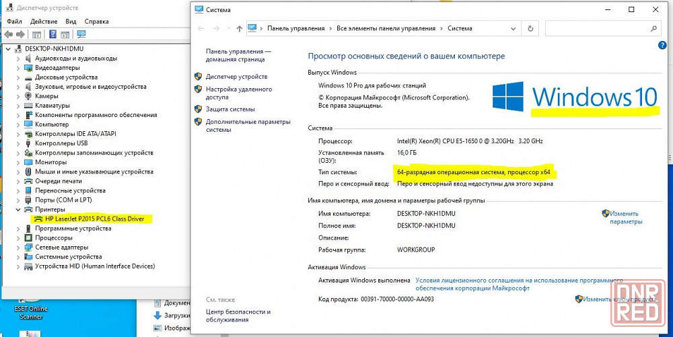Expand Устройства HID (Human Interface Devices) node
673x337 pixels.
18,266
